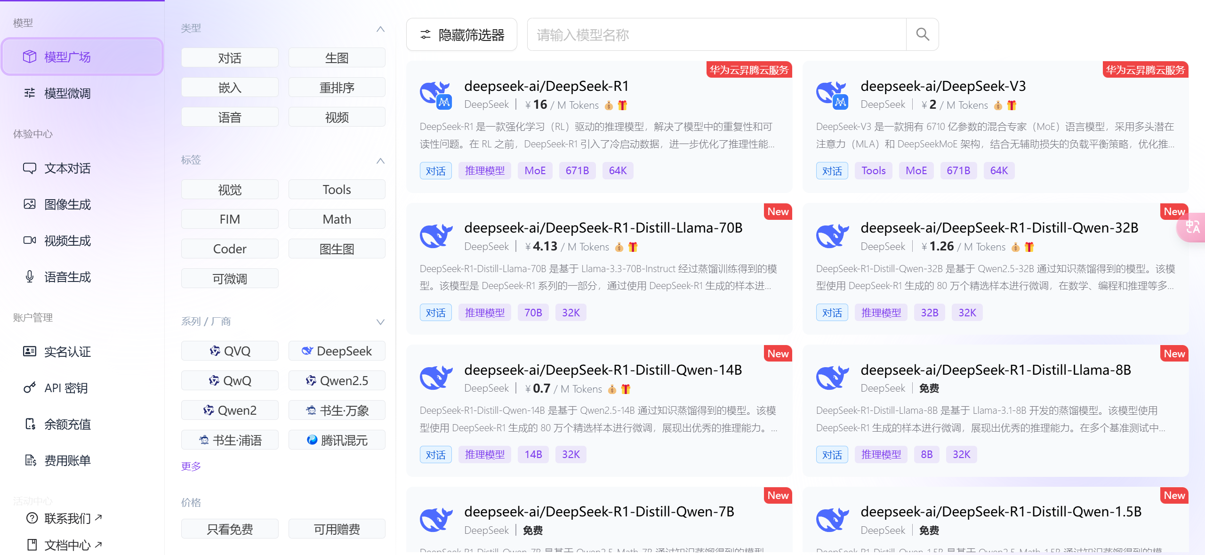Click the 费用账单 bill icon

(x=30, y=460)
